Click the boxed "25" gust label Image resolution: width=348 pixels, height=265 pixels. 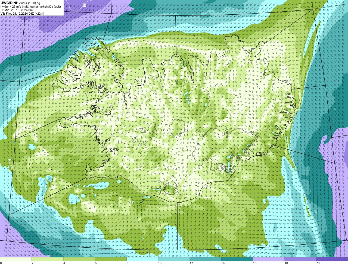[x=84, y=5]
